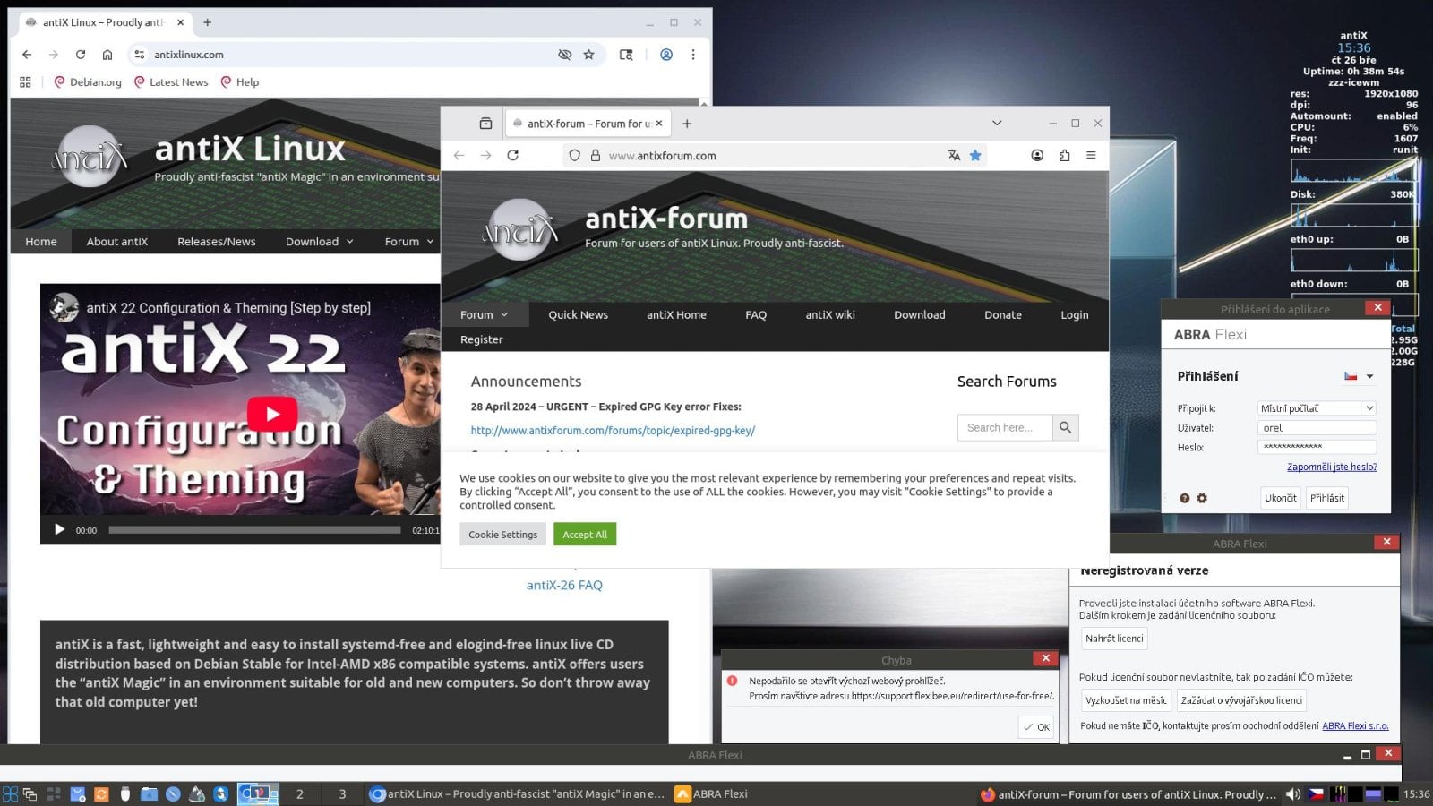
Task: Open Chrome three-dot menu
Action: (x=693, y=55)
